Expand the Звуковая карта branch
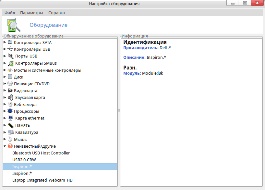Image resolution: width=265 pixels, height=190 pixels. click(5, 97)
